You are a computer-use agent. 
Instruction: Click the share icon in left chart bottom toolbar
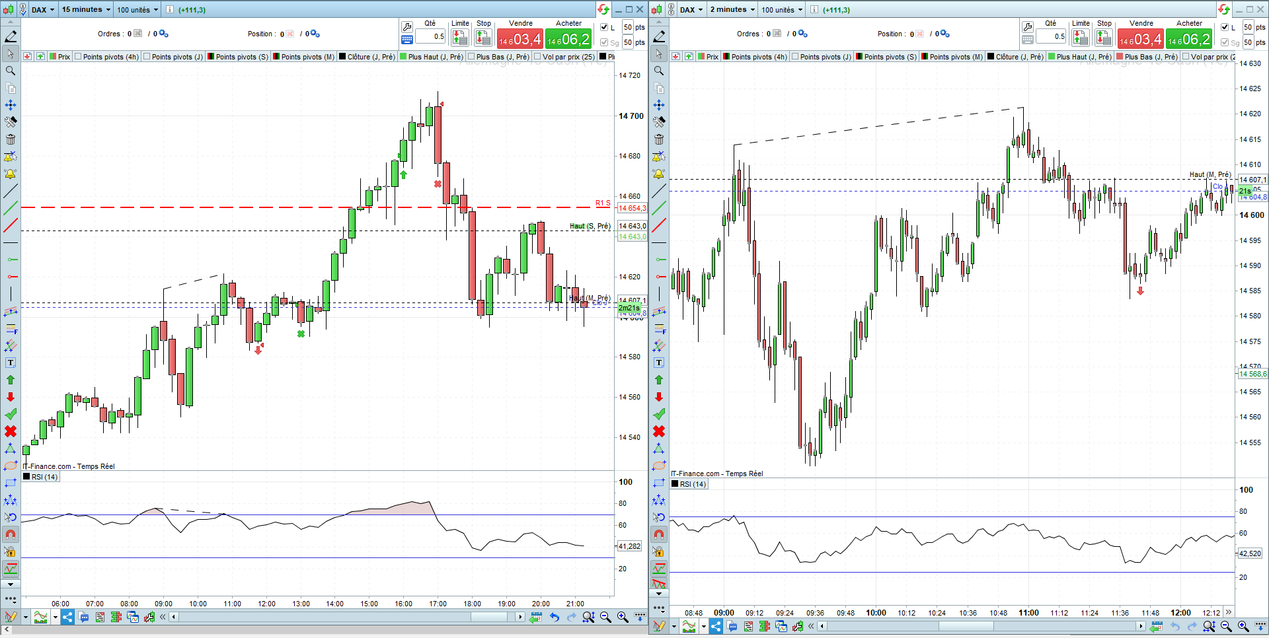pos(67,618)
